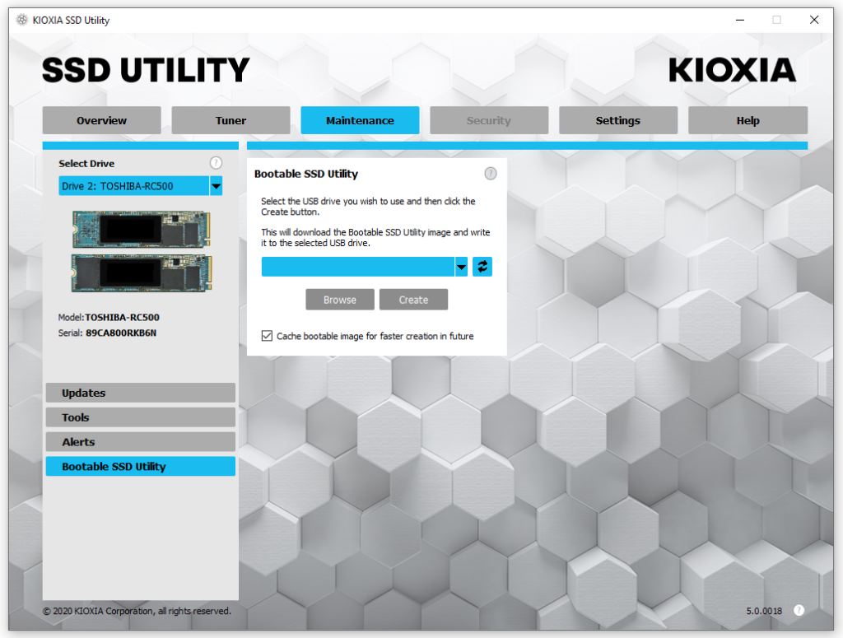The width and height of the screenshot is (843, 638).
Task: Open the Settings tab
Action: [x=617, y=120]
